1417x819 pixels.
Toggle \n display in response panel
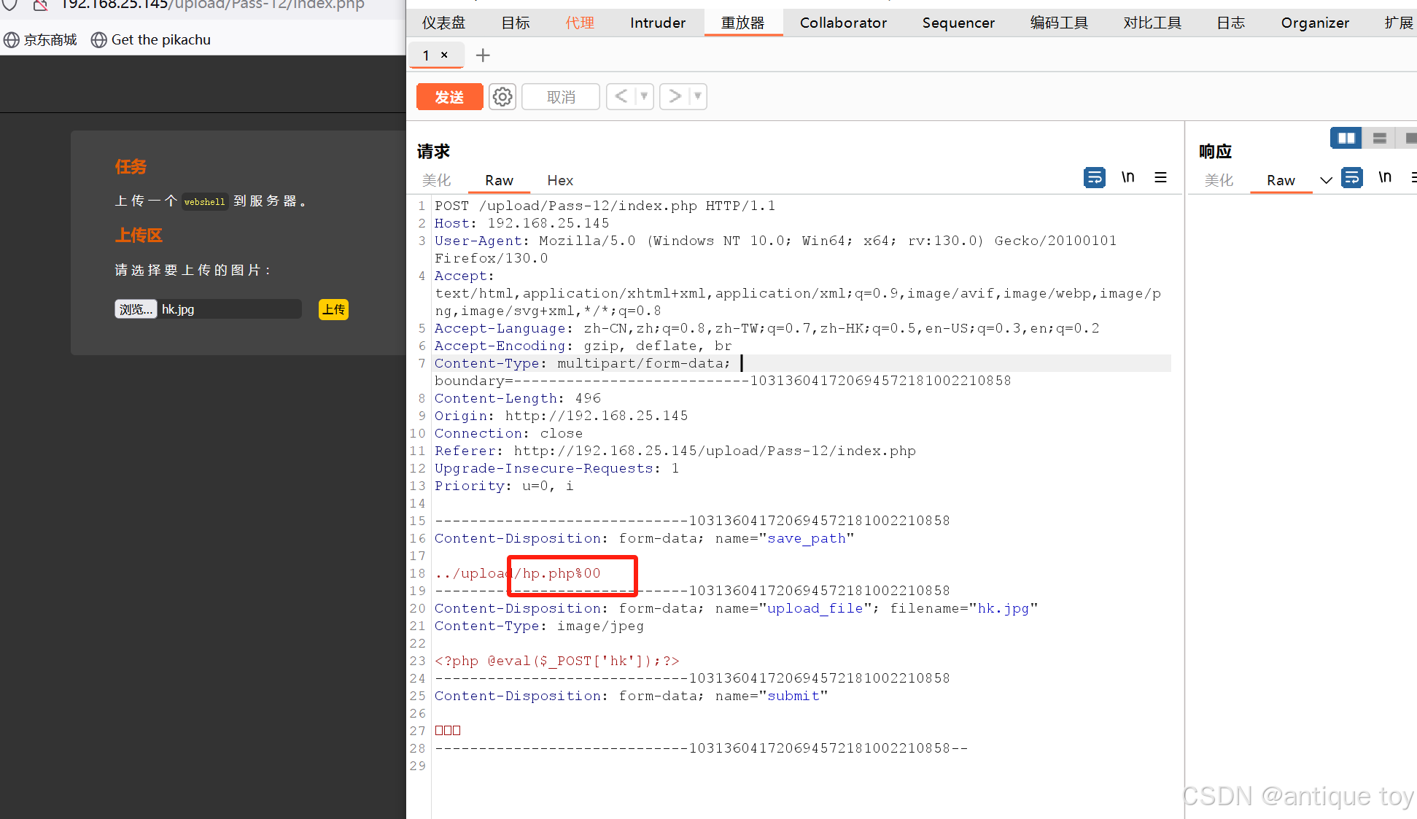[x=1385, y=177]
